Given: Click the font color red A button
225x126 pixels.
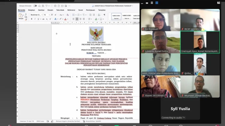Looking at the screenshot, I should (x=65, y=19).
